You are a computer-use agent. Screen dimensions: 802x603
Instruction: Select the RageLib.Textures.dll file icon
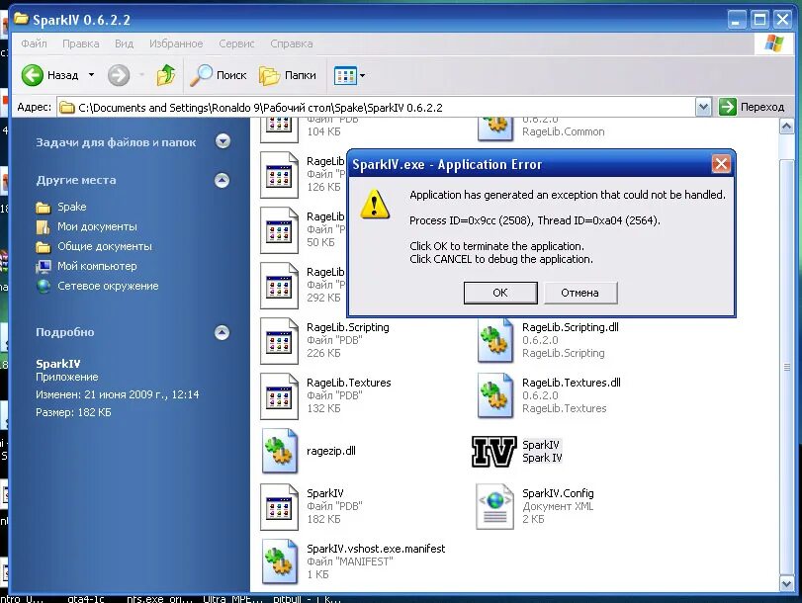tap(494, 396)
